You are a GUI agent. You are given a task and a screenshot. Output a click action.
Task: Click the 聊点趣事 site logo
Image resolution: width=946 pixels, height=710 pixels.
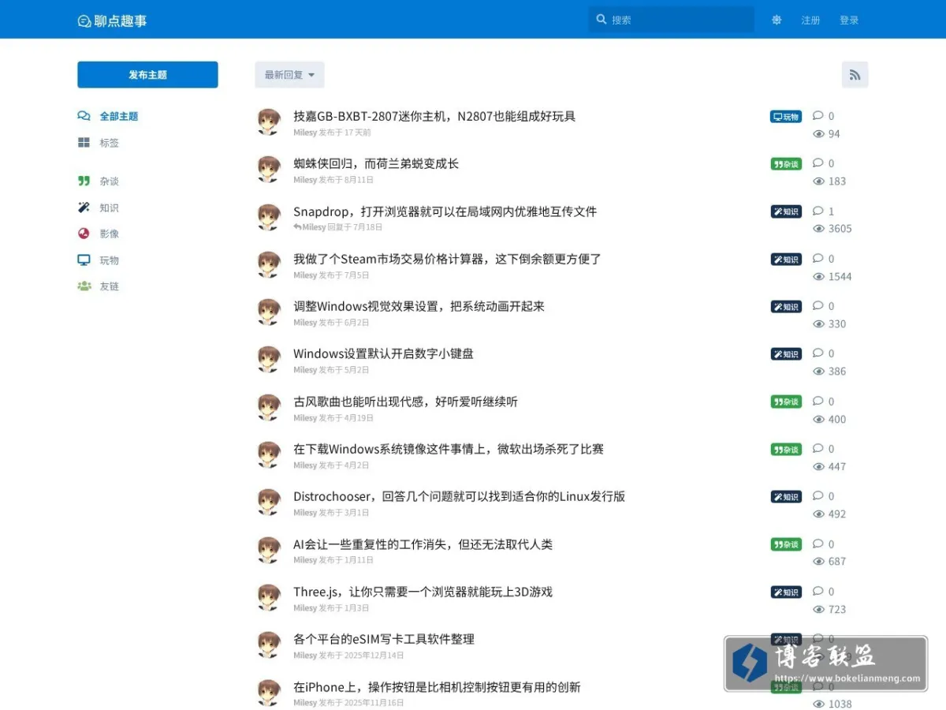click(x=113, y=21)
